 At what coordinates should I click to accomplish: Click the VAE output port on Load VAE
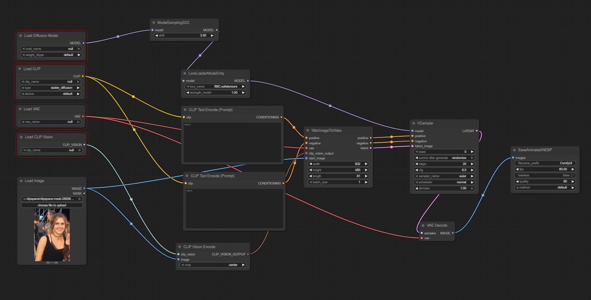(x=83, y=116)
